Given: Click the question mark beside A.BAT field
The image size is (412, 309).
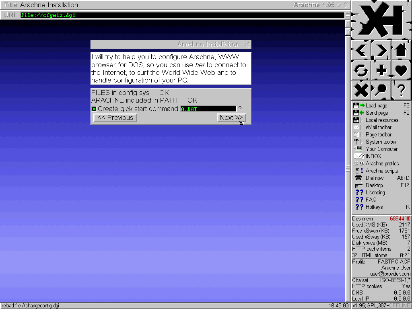Looking at the screenshot, I should (240, 109).
